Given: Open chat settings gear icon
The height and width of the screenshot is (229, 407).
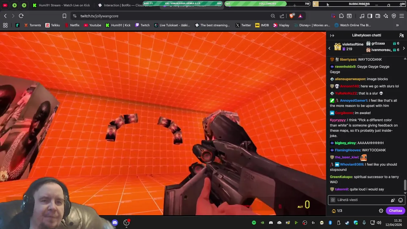Looking at the screenshot, I should tap(381, 211).
